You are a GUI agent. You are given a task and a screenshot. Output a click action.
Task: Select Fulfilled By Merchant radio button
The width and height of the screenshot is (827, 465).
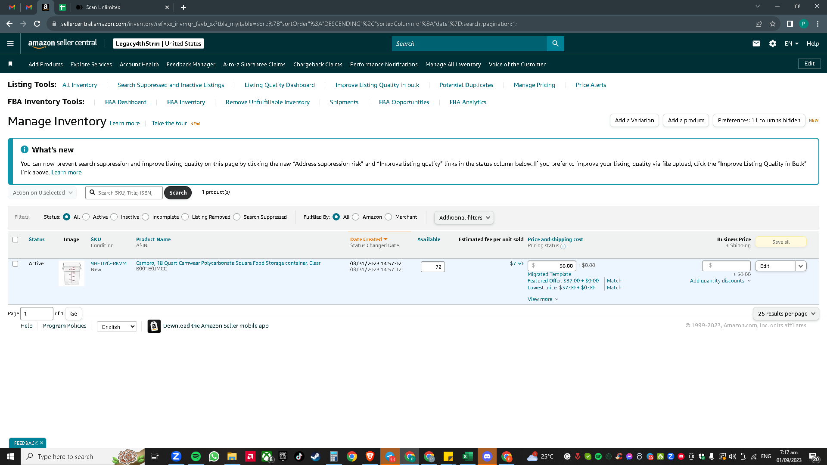(389, 217)
